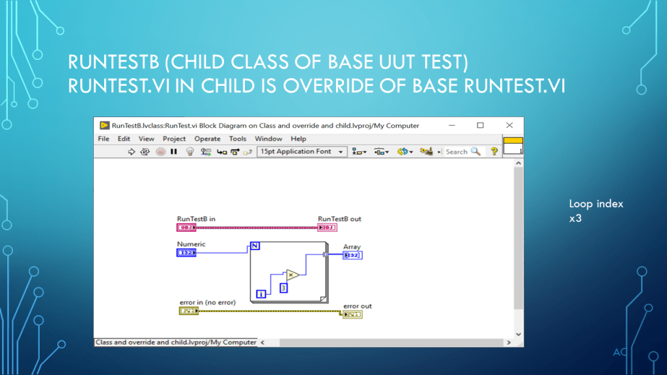Open the context help question mark
Image resolution: width=667 pixels, height=375 pixels.
click(494, 152)
